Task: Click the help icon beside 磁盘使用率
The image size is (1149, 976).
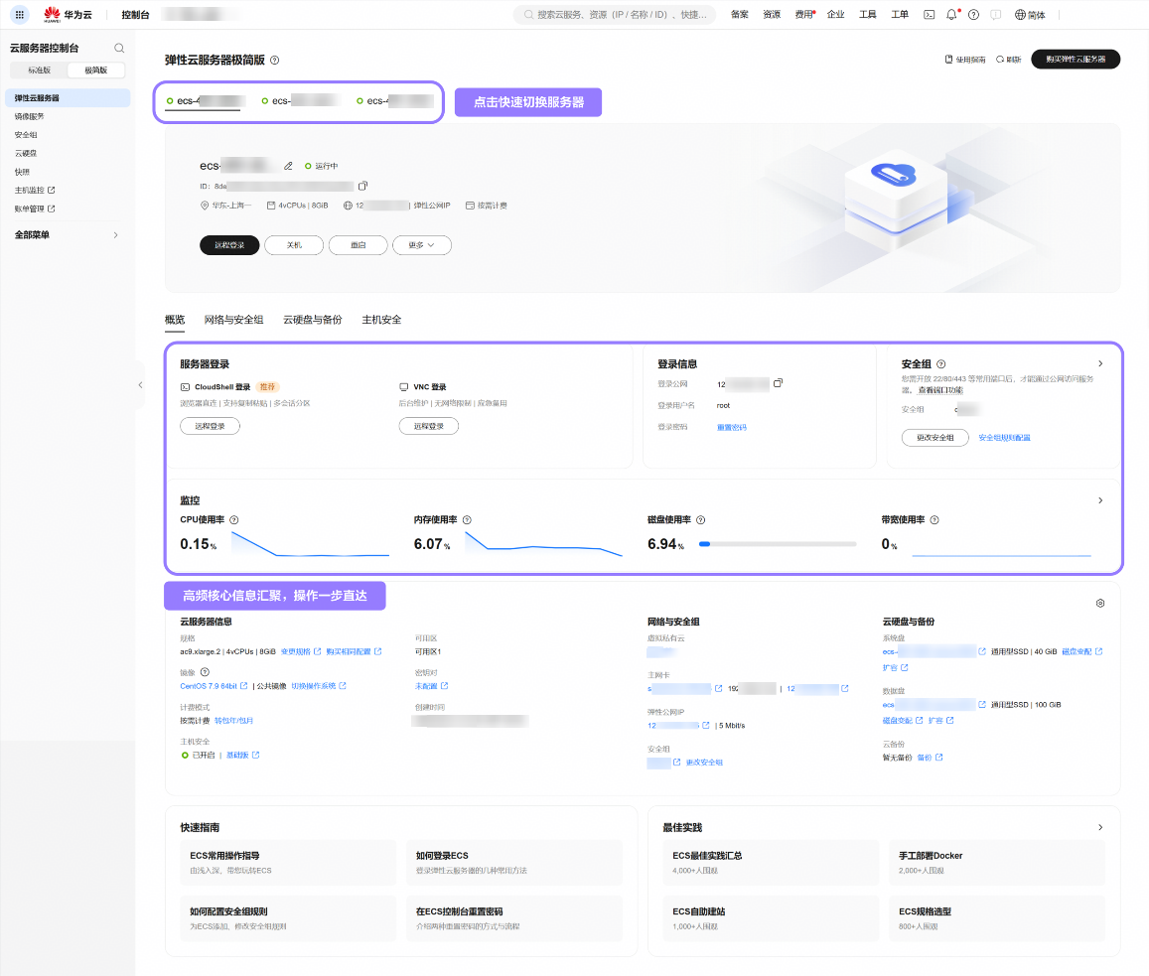Action: tap(700, 520)
